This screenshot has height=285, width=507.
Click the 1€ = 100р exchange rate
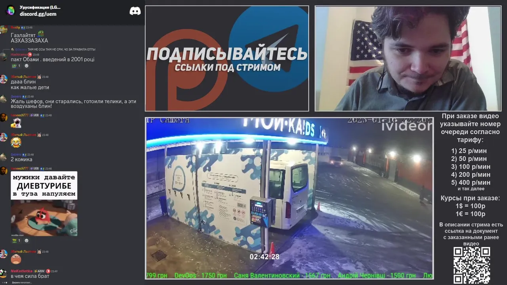pyautogui.click(x=470, y=214)
